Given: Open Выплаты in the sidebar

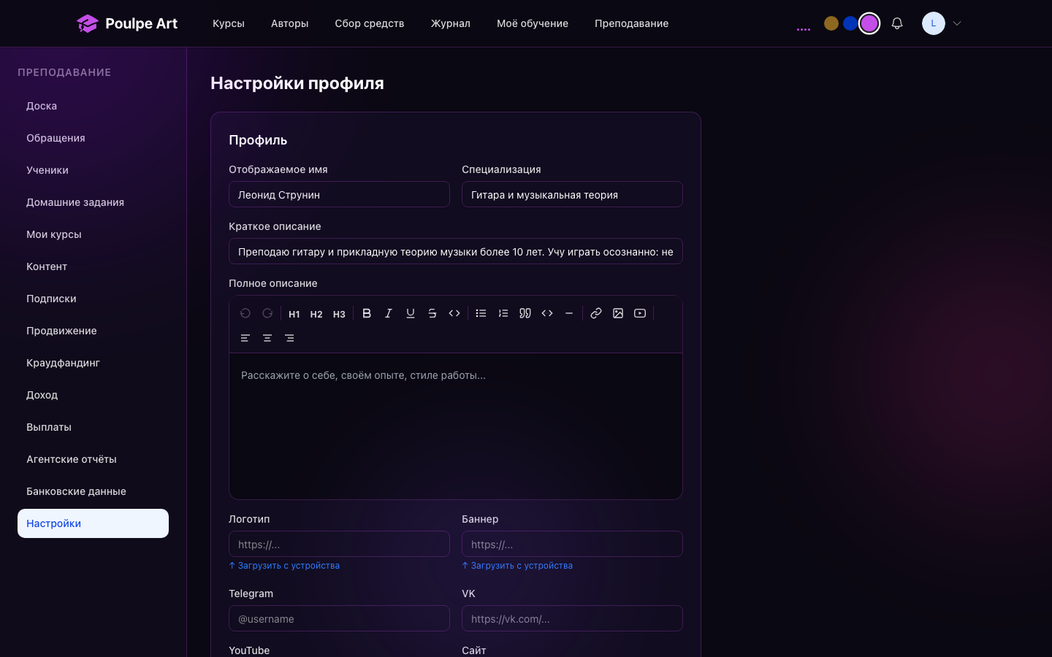Looking at the screenshot, I should coord(93,427).
